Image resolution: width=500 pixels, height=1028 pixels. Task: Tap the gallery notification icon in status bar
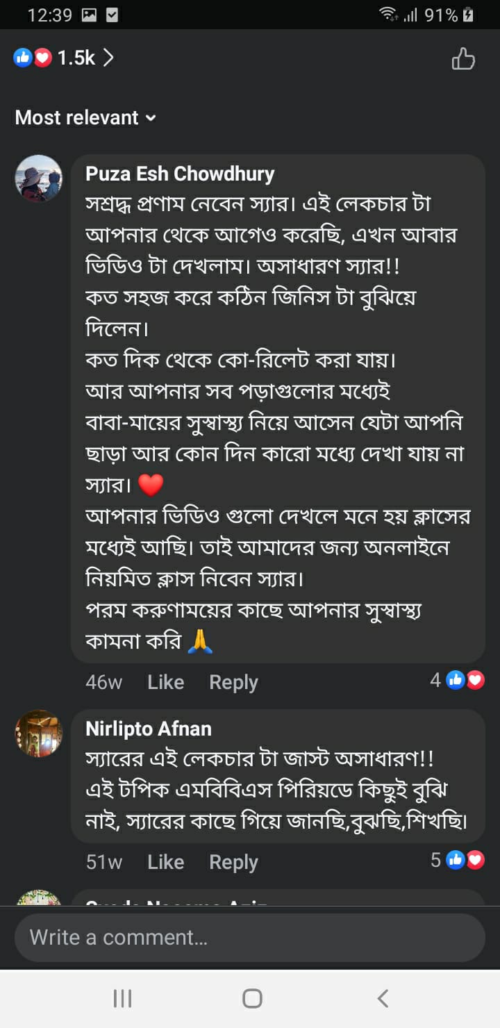(89, 15)
